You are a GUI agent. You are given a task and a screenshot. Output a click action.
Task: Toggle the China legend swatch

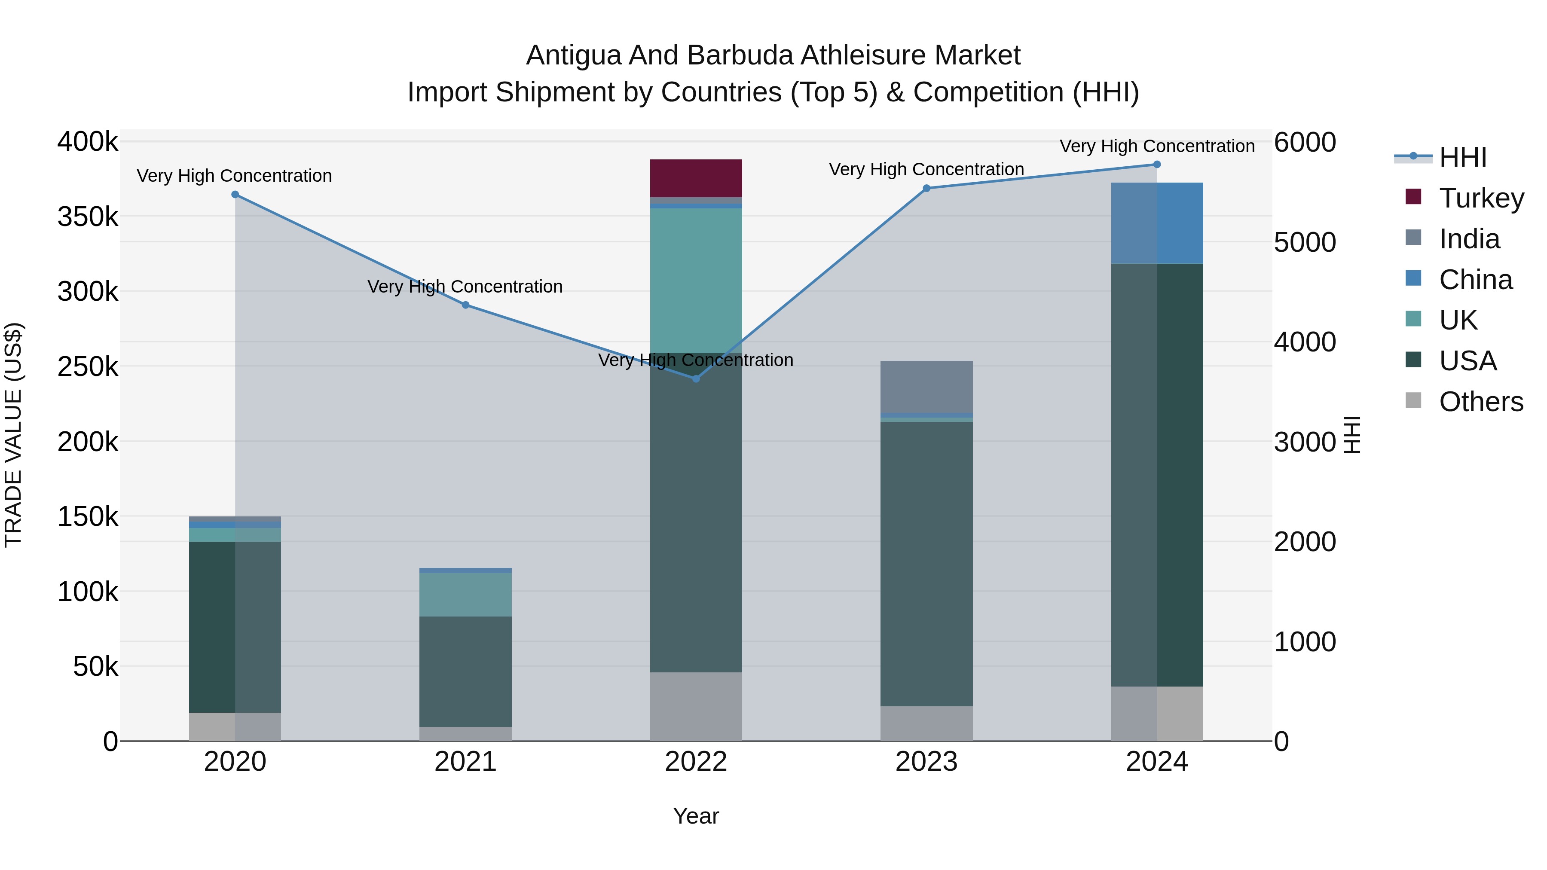point(1414,278)
